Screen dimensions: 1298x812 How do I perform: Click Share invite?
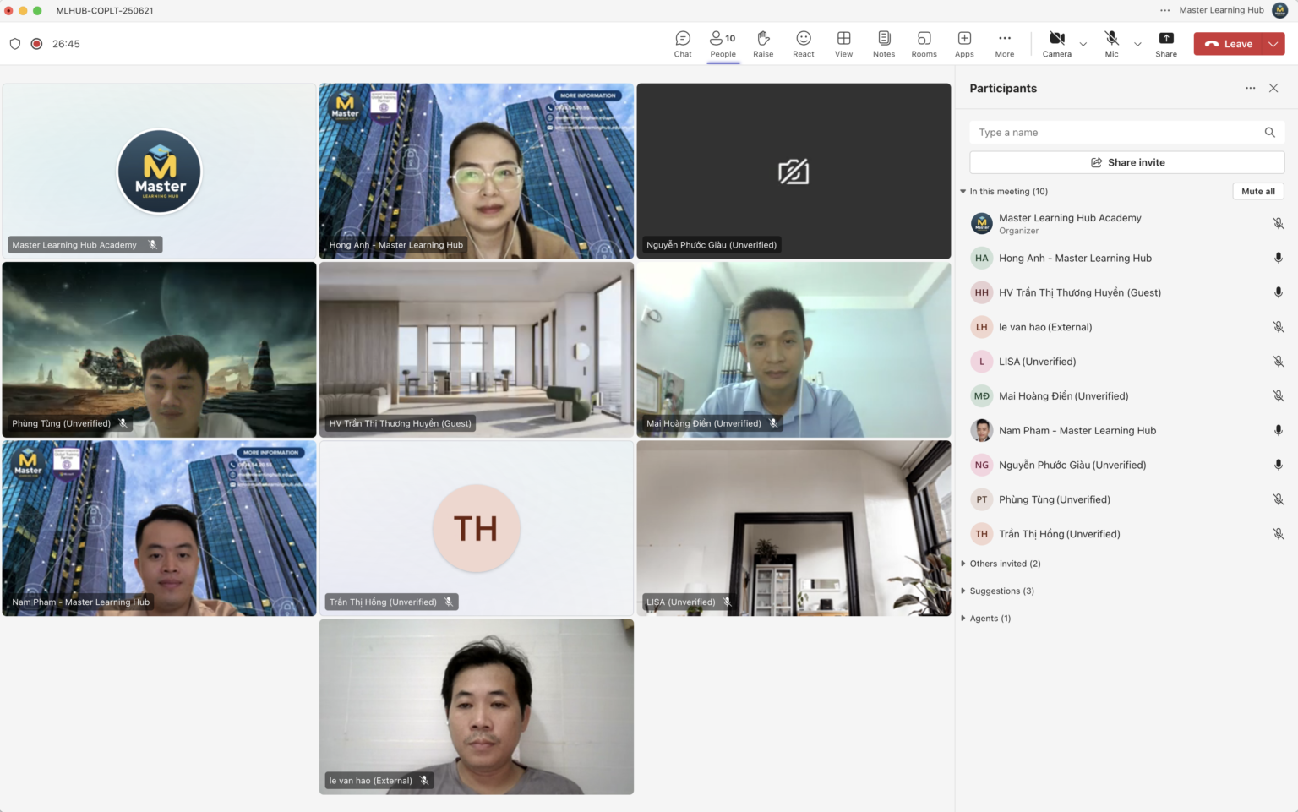click(x=1126, y=161)
